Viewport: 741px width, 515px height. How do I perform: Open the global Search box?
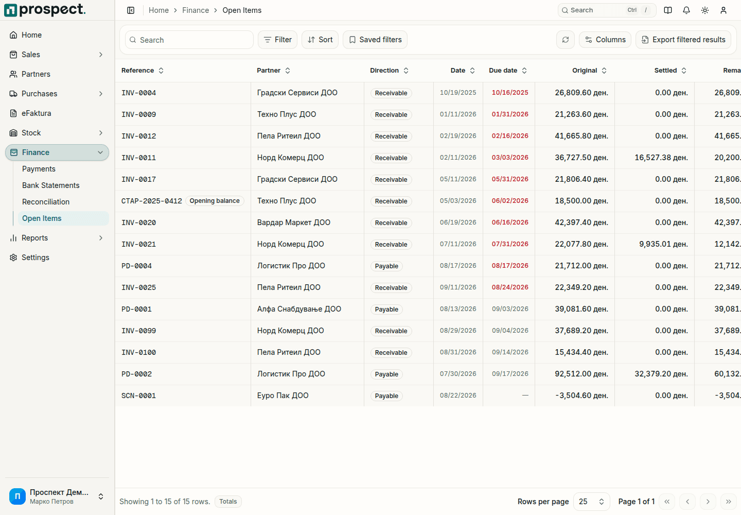click(607, 10)
